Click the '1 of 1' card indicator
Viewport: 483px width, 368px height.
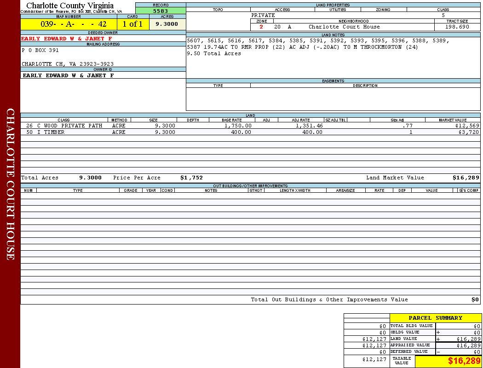click(132, 24)
